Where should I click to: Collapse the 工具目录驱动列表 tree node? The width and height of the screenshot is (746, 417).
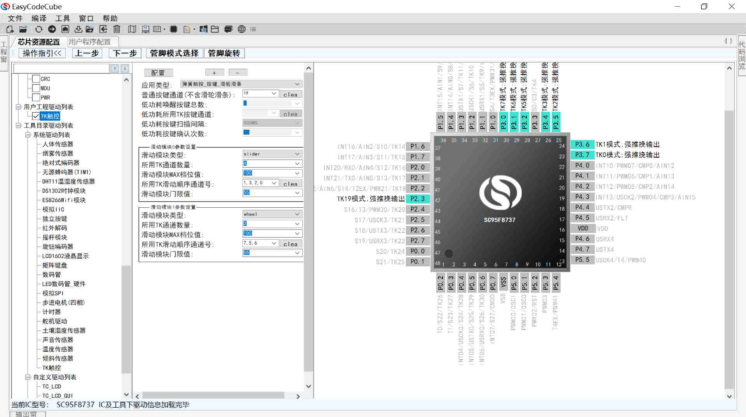click(x=18, y=125)
